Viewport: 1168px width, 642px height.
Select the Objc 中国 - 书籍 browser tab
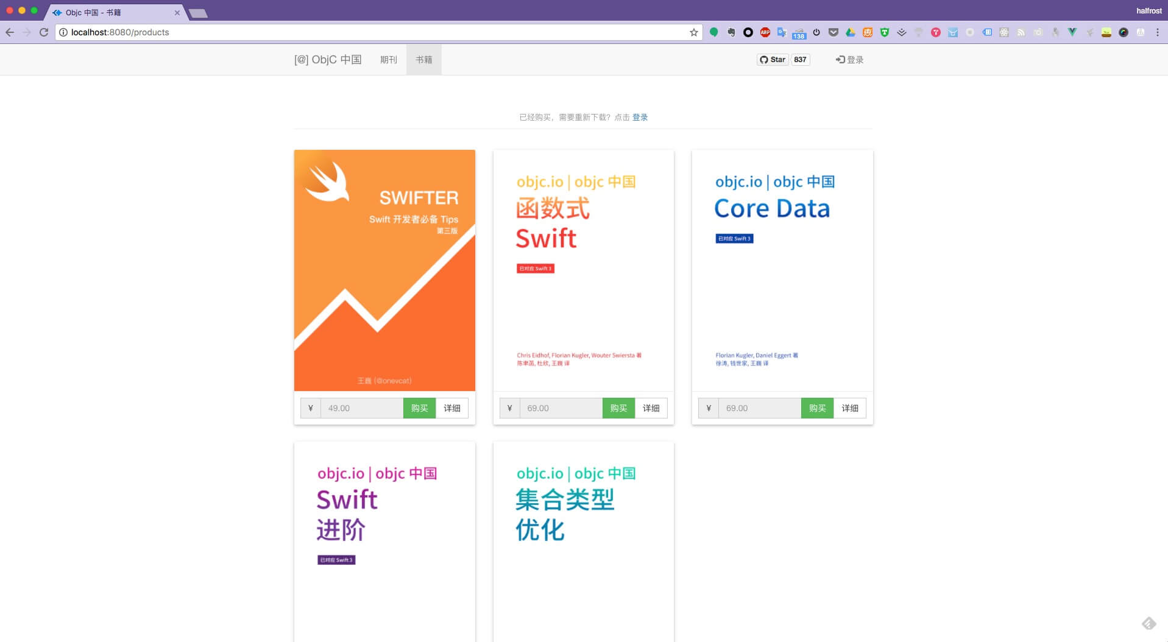tap(116, 12)
